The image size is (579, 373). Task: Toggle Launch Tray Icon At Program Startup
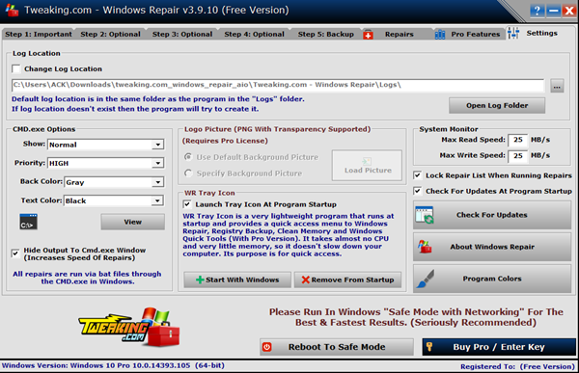pyautogui.click(x=187, y=204)
